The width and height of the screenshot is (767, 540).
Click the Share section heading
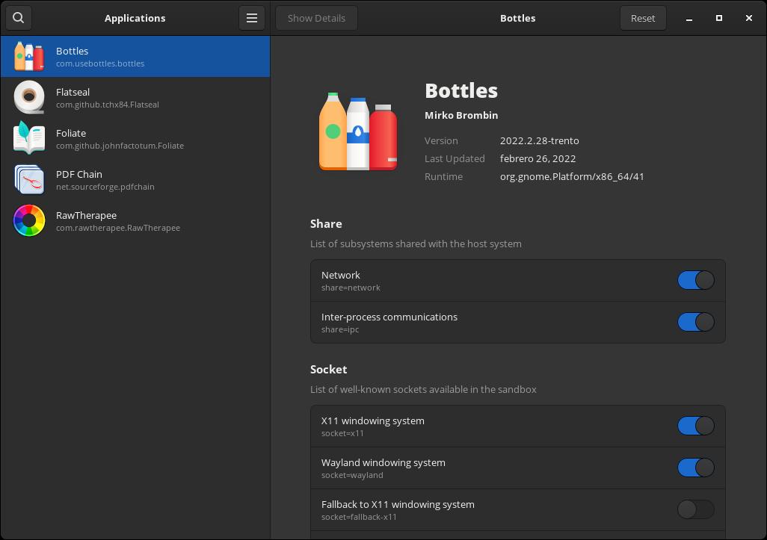326,224
